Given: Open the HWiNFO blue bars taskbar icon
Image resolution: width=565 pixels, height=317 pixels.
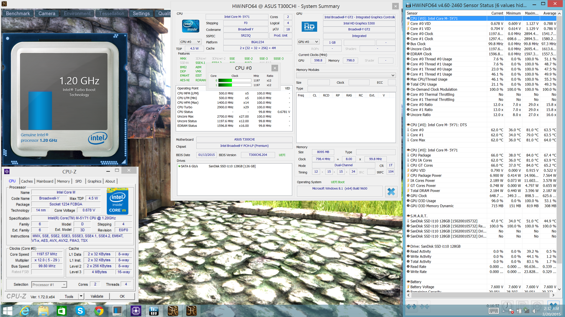Looking at the screenshot, I should 154,311.
